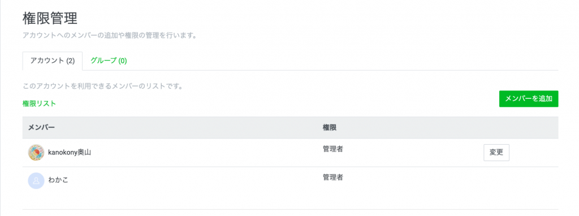Screen dimensions: 579x216
Task: Select the わかこ member name
Action: (58, 180)
